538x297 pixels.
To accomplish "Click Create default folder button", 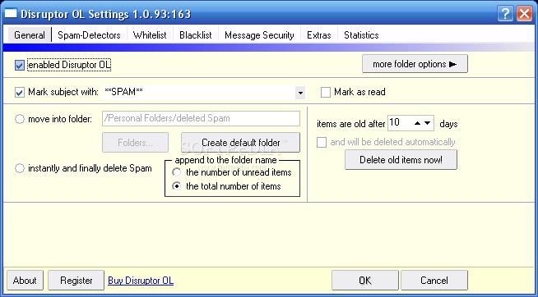I will pyautogui.click(x=240, y=142).
